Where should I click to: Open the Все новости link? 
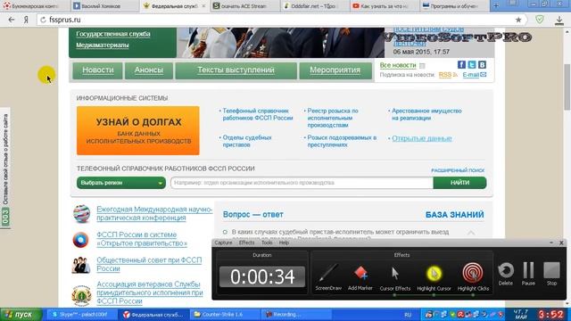398,65
